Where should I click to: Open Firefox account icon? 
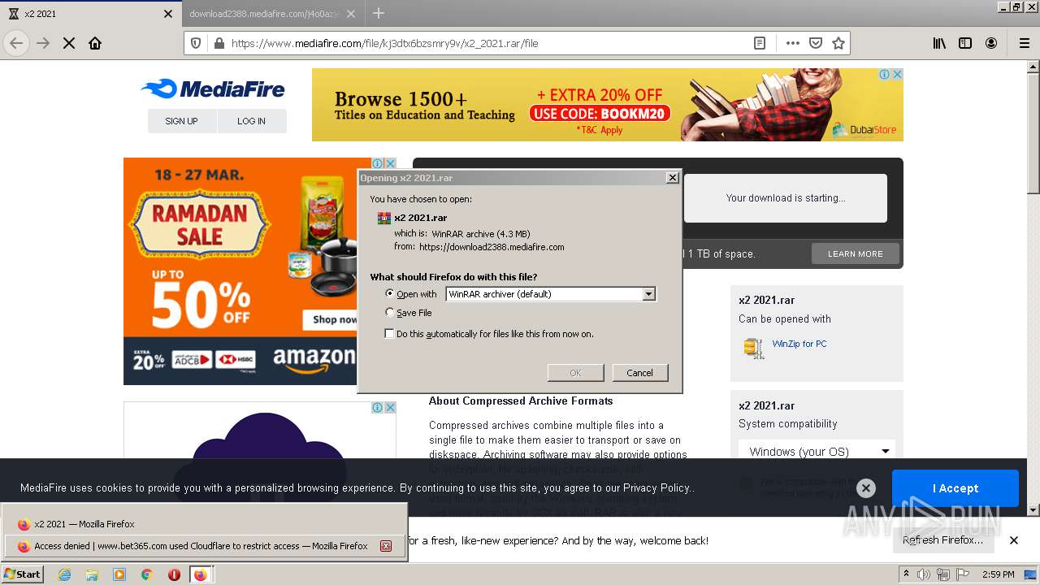991,43
